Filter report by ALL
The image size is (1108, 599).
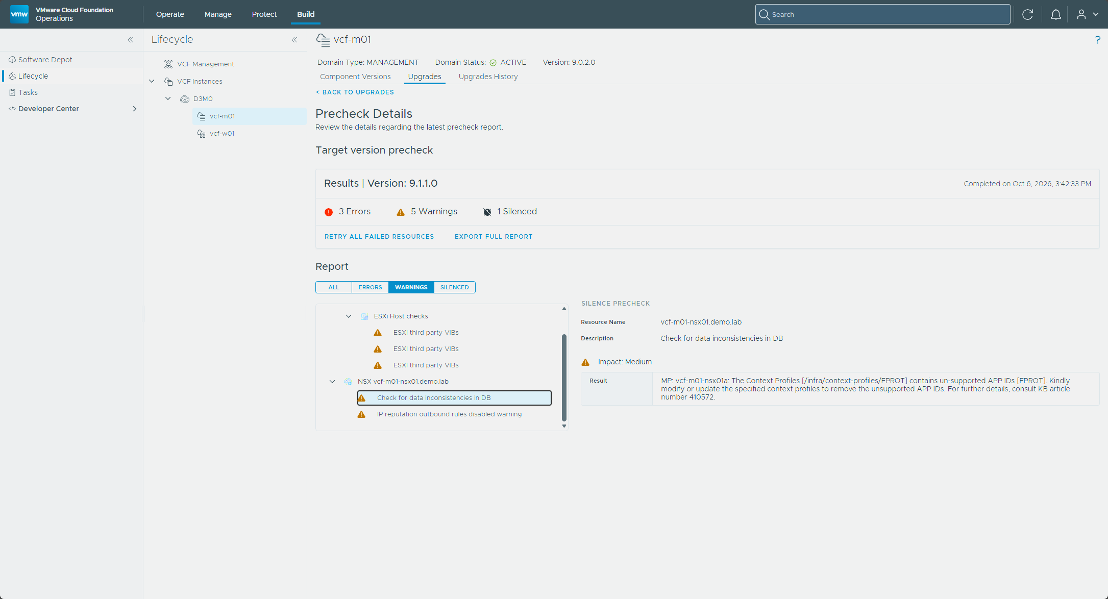click(334, 287)
